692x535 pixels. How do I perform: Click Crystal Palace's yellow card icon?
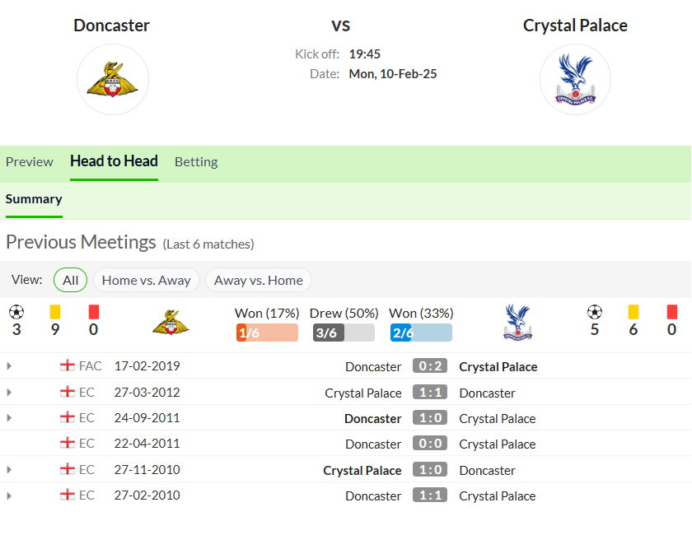pos(633,312)
